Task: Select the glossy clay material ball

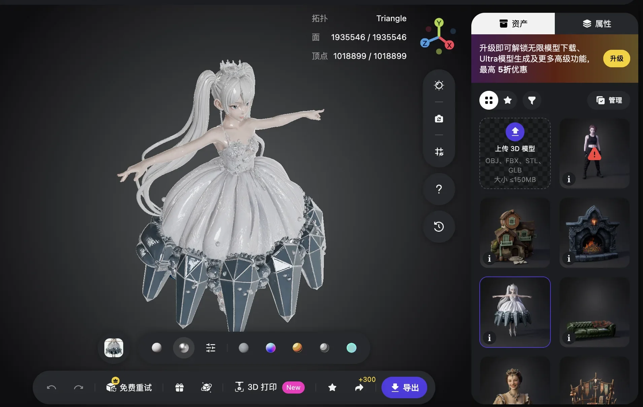Action: click(x=184, y=348)
